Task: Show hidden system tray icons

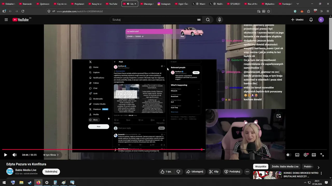Action: (x=305, y=182)
